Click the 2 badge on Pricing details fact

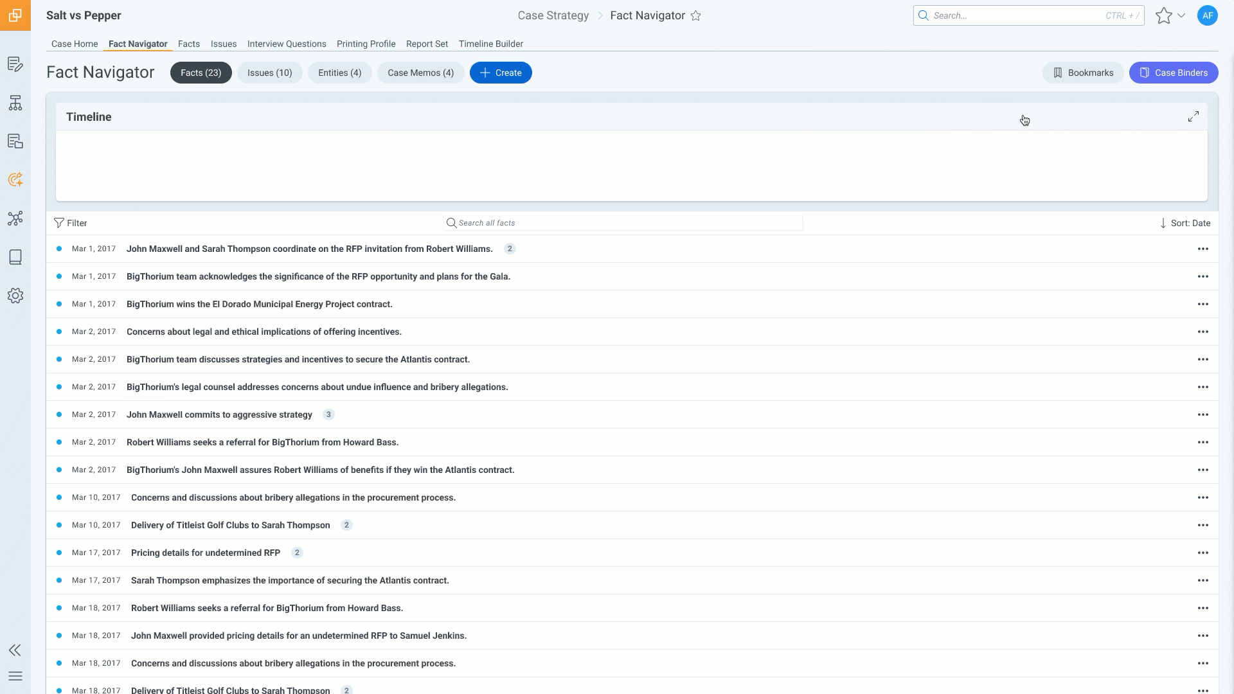click(x=297, y=553)
